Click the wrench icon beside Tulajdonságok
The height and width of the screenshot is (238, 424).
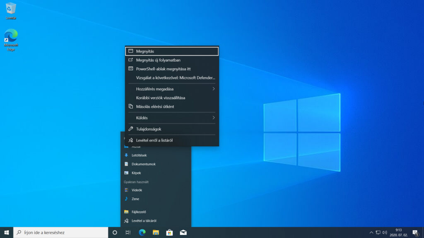point(130,129)
